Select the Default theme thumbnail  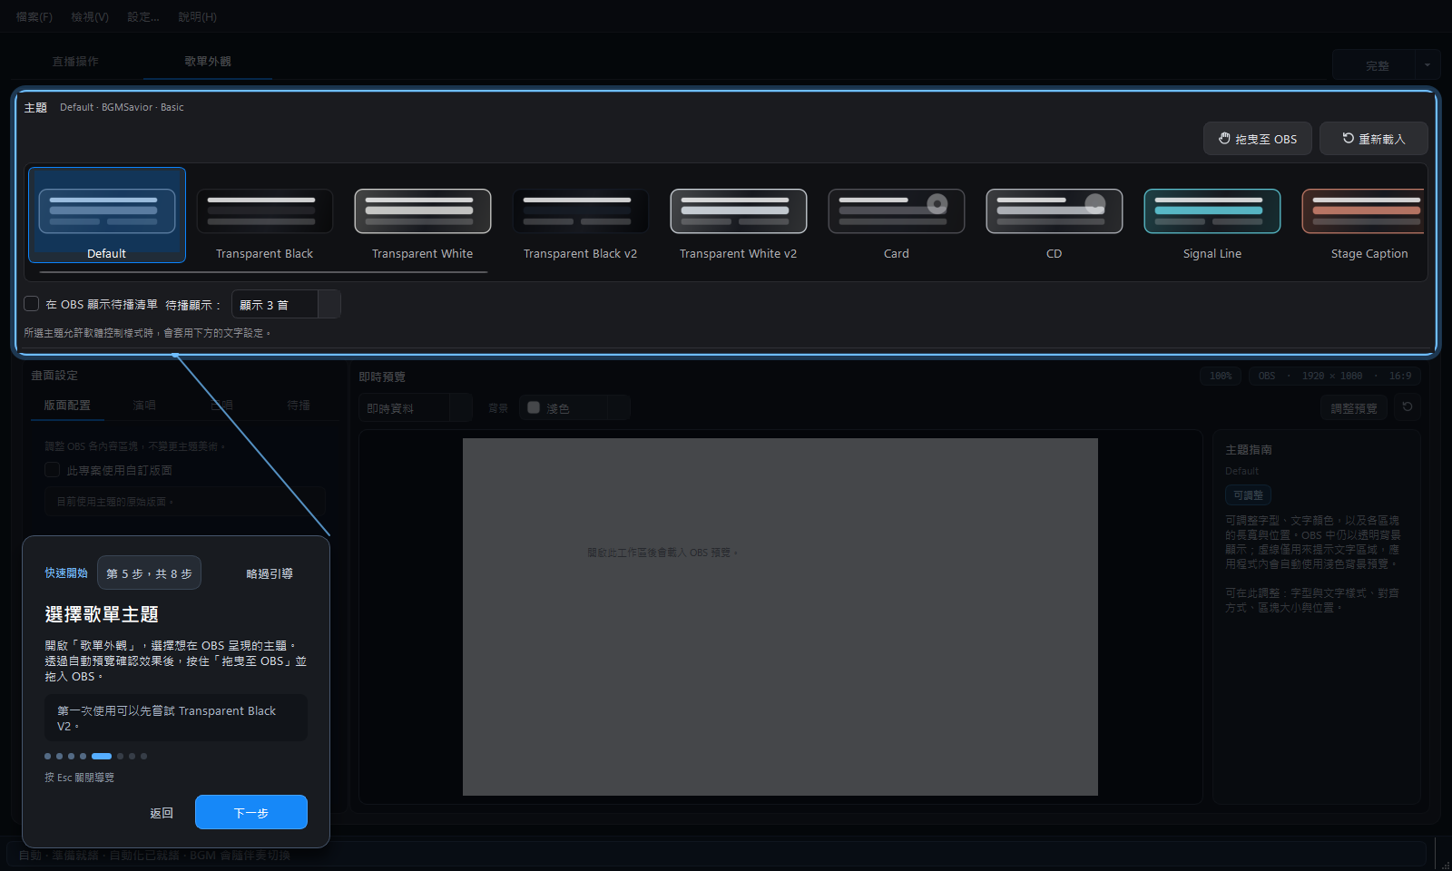point(107,215)
